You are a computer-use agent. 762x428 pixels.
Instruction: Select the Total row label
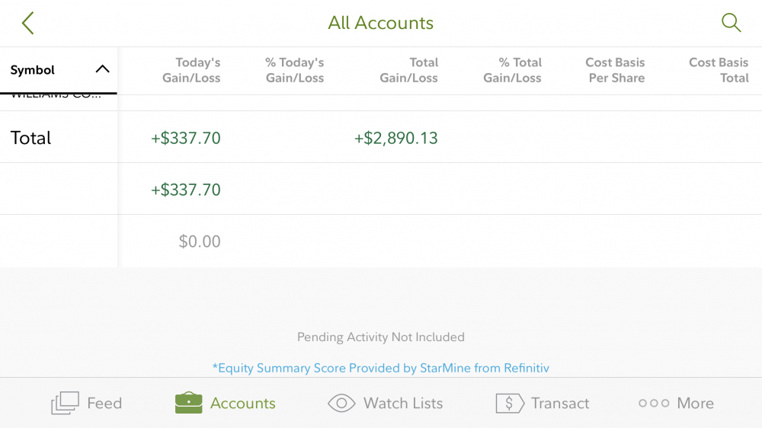[31, 138]
